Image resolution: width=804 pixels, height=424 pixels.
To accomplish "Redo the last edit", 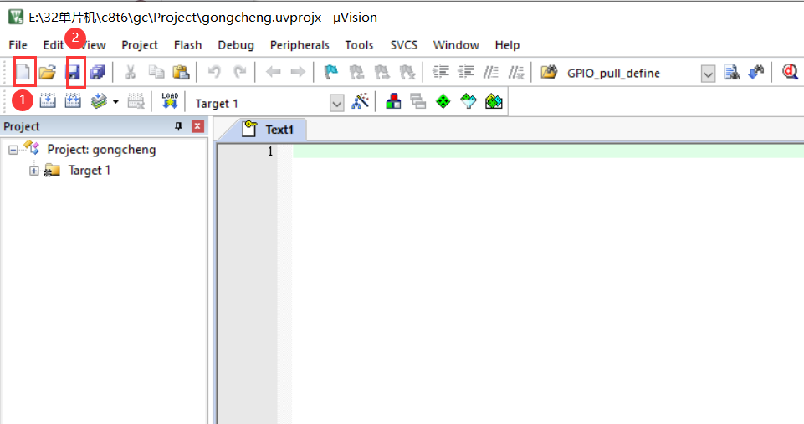I will tap(239, 72).
